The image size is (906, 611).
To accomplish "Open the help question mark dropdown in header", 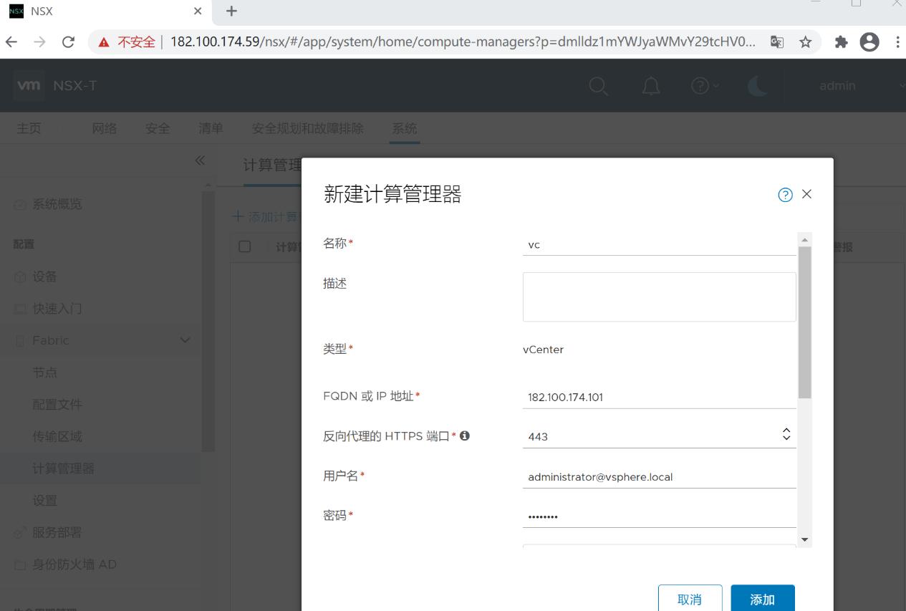I will point(705,86).
